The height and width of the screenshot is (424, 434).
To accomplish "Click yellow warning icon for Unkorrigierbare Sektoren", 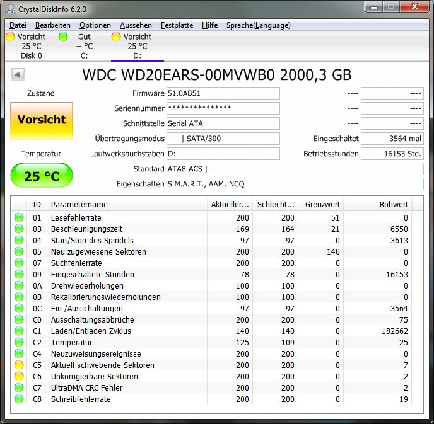I will [19, 376].
